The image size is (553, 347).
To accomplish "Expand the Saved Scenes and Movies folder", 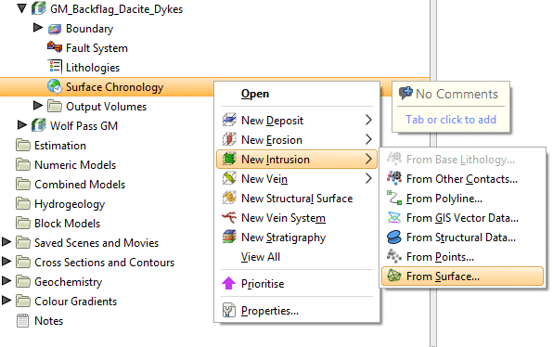I will click(6, 242).
